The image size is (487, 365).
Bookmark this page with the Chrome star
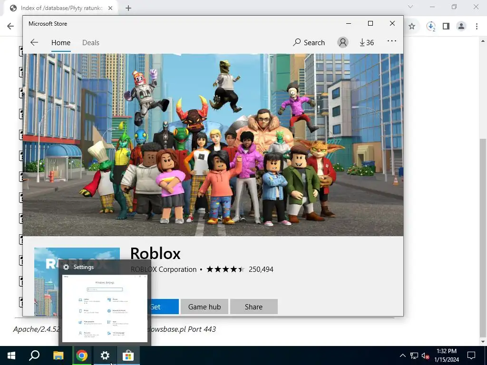pyautogui.click(x=411, y=27)
